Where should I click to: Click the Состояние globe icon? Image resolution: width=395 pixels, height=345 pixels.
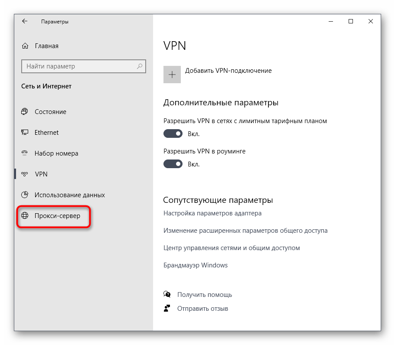point(25,112)
